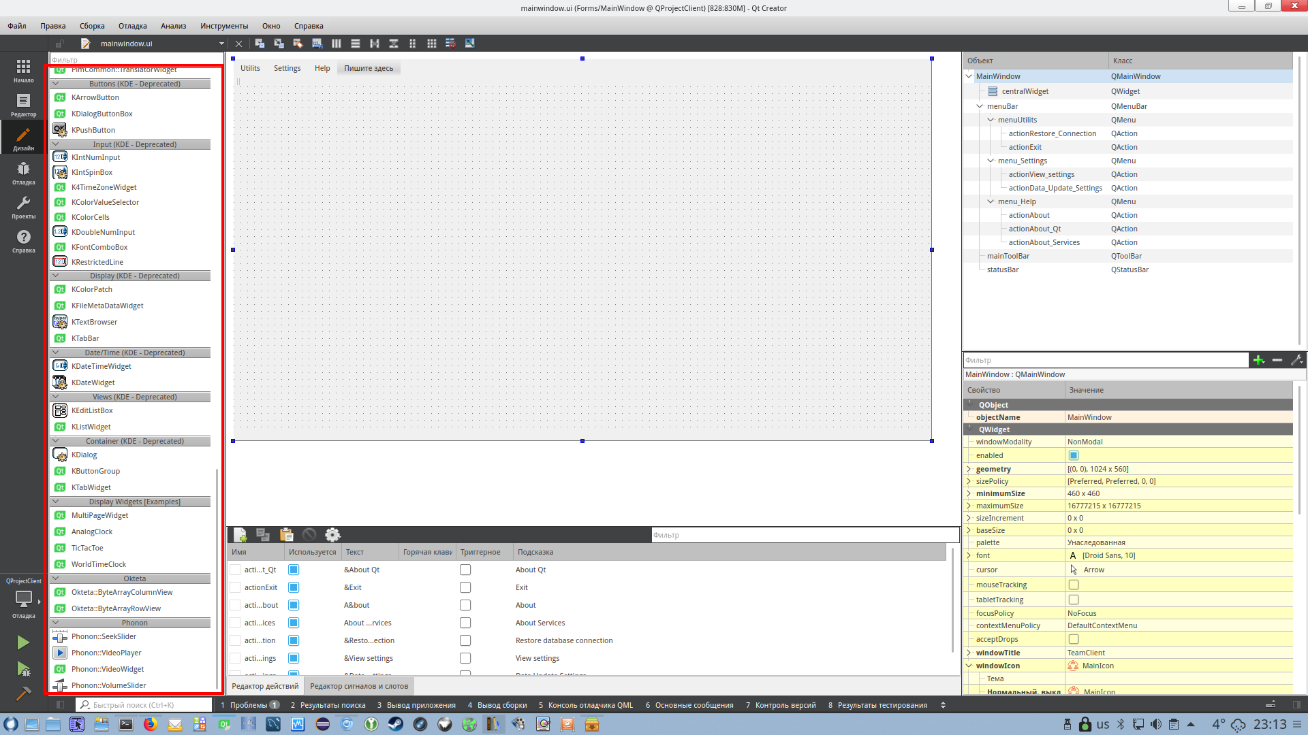This screenshot has width=1308, height=735.
Task: Click green plus to add dynamic property
Action: click(1258, 360)
